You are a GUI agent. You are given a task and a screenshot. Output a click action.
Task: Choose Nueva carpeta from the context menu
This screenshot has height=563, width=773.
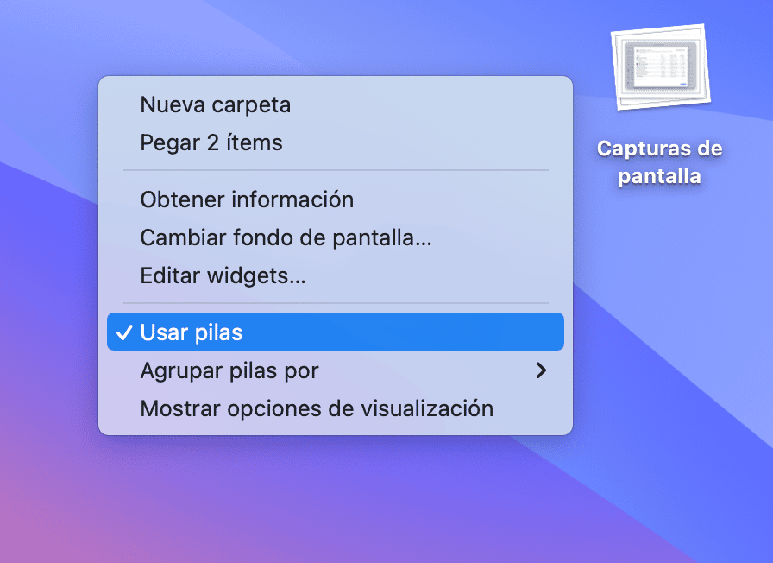tap(336, 104)
